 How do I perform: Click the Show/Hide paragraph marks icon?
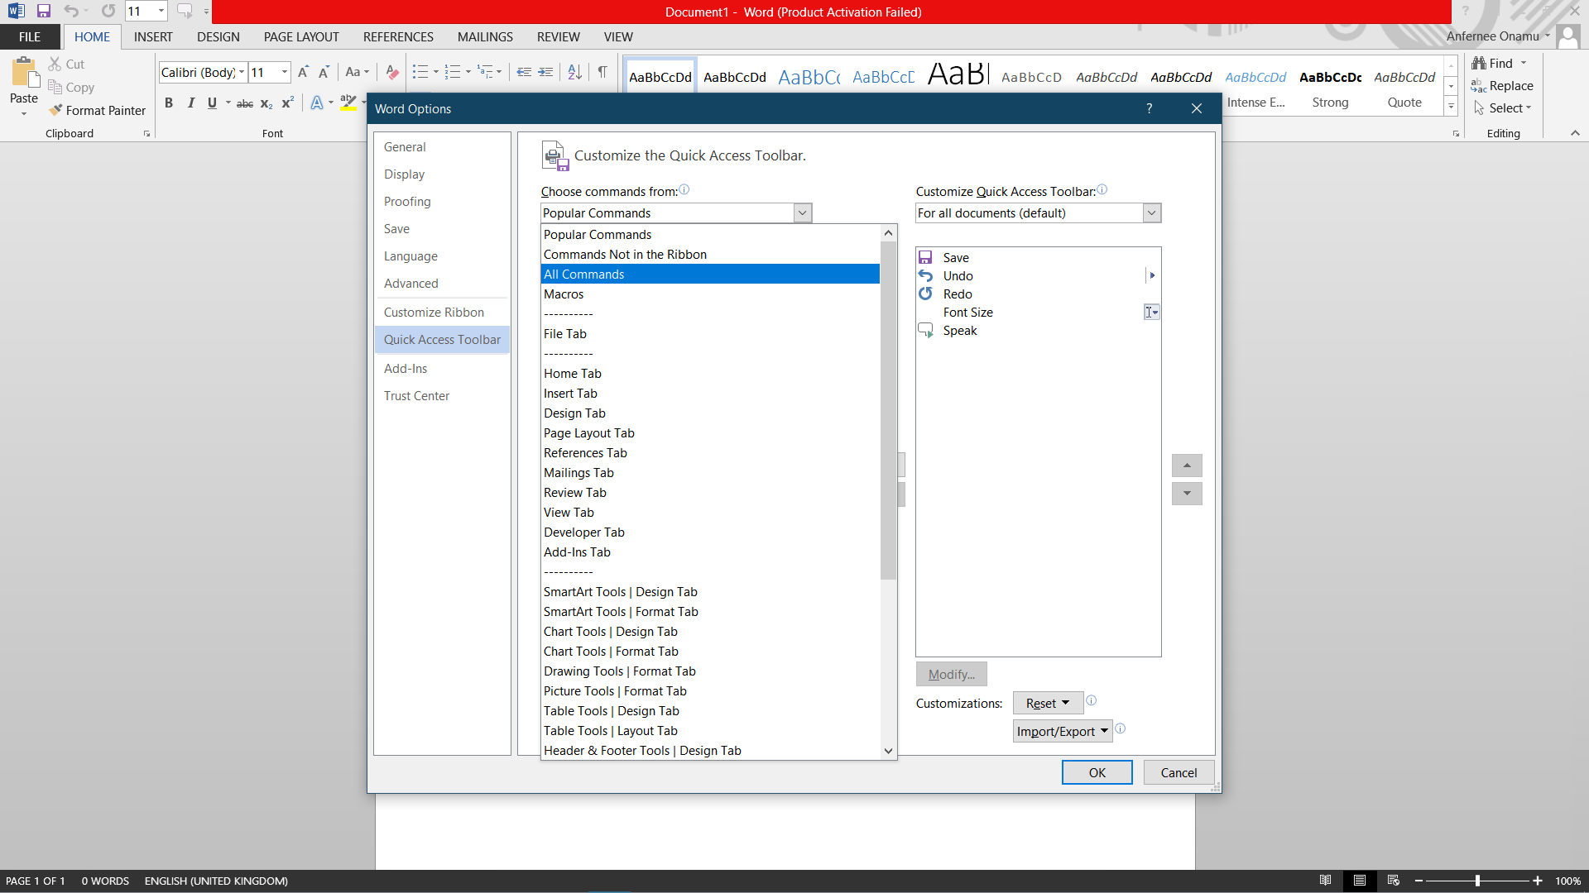point(602,72)
